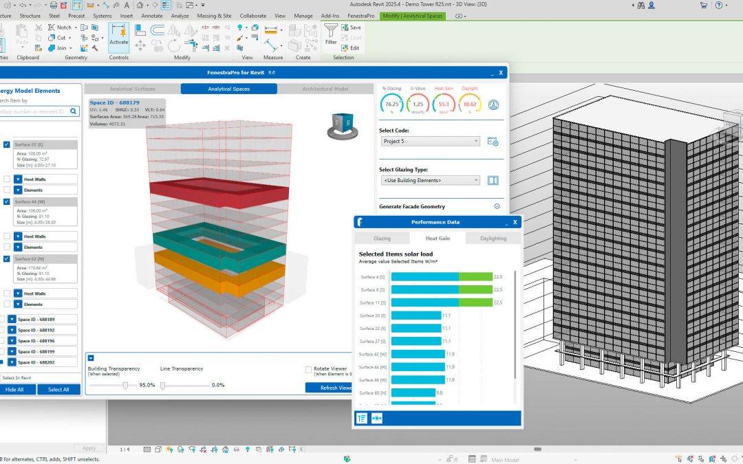Viewport: 743px width, 464px height.
Task: Click the Hide All button
Action: click(17, 388)
